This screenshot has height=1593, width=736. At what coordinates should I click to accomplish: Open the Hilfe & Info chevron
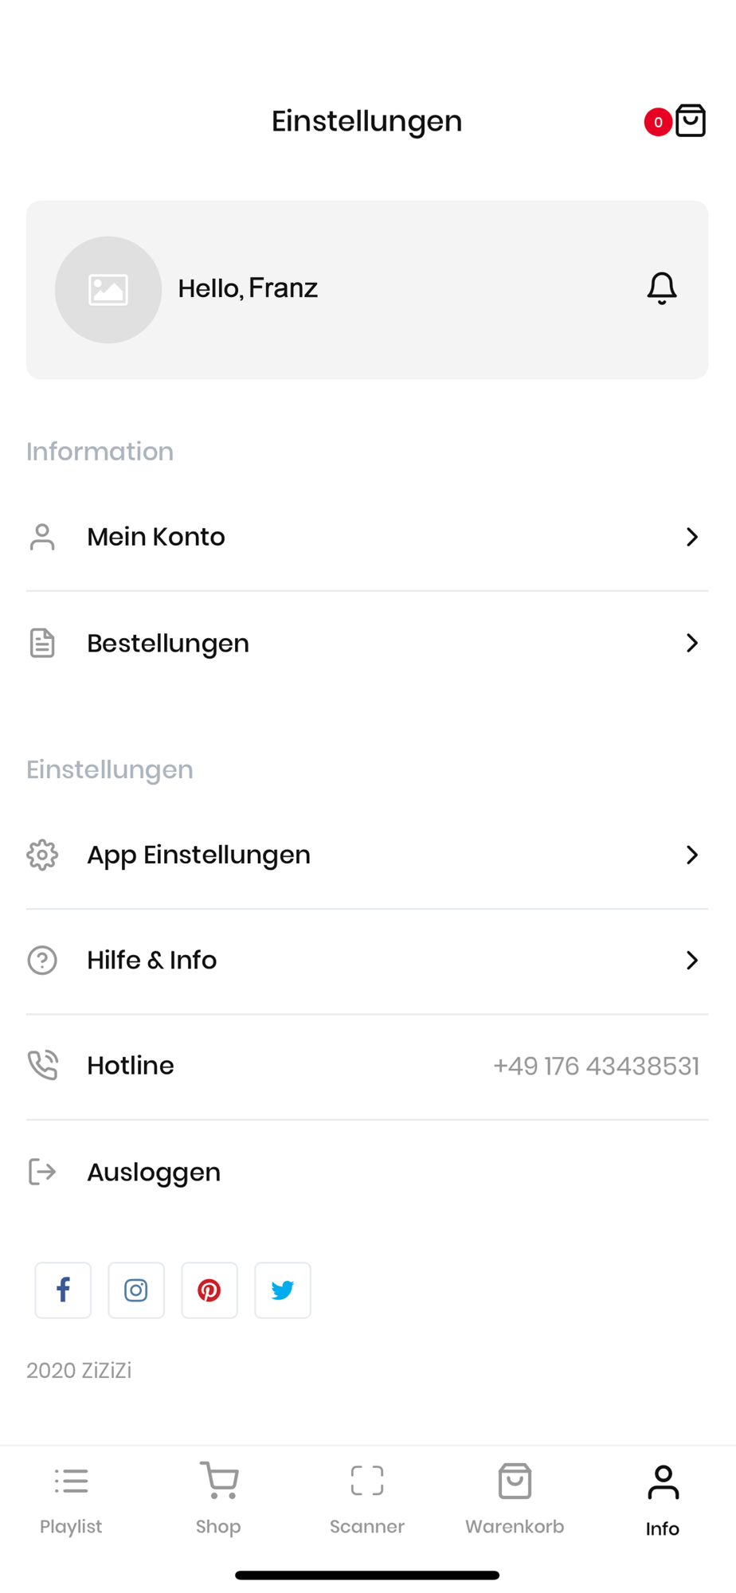[x=691, y=961]
